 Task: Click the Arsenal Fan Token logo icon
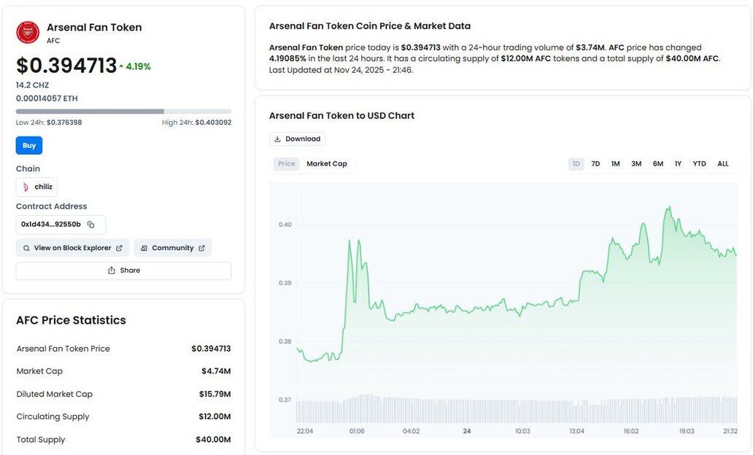click(28, 32)
